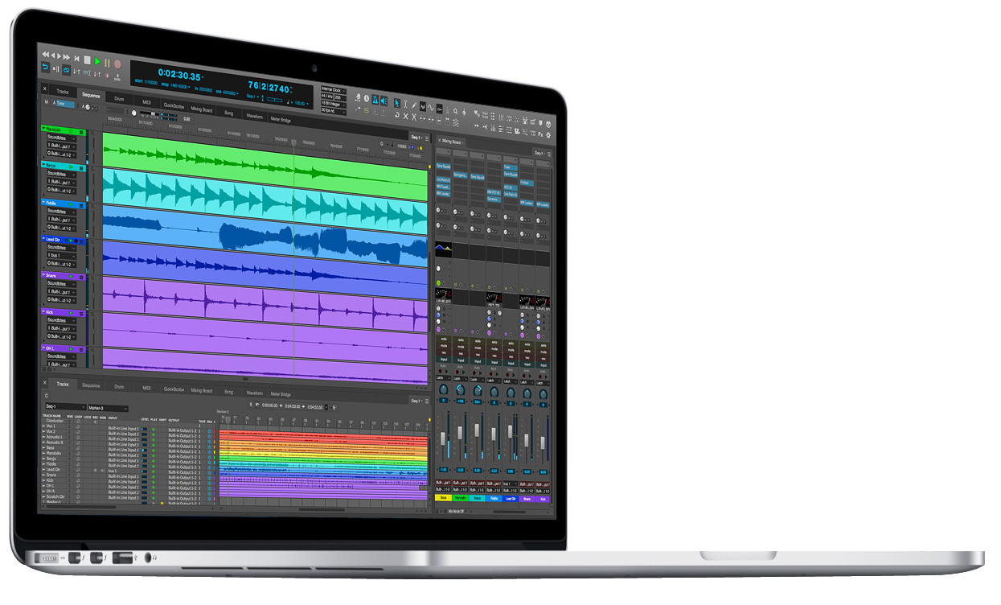
Task: Open the Soundbites dropdown on the Banjo track
Action: (61, 173)
